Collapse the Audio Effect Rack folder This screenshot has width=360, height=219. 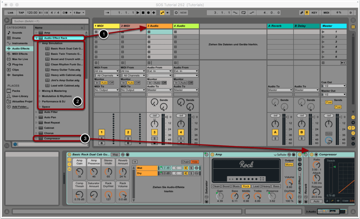37,38
